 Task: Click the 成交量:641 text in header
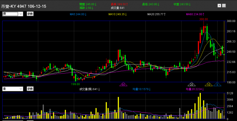(x=118, y=8)
